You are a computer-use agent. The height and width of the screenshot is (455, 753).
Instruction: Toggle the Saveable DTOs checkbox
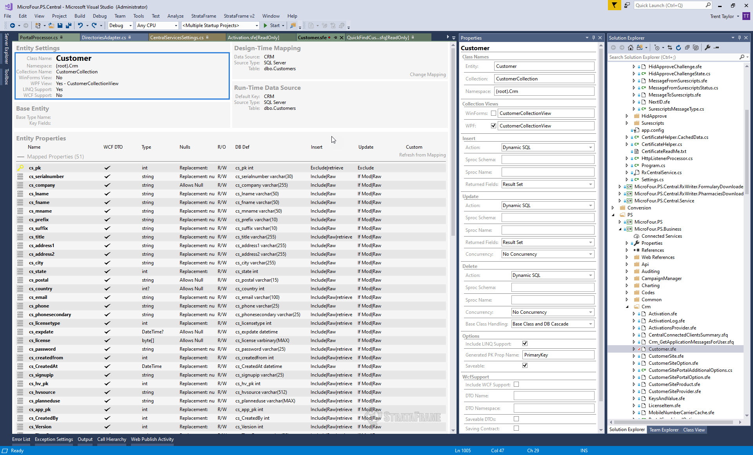(516, 419)
